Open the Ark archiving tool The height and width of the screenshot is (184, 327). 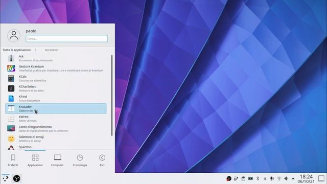tap(56, 58)
